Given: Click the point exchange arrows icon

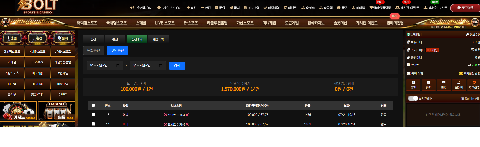Looking at the screenshot, I should [469, 65].
